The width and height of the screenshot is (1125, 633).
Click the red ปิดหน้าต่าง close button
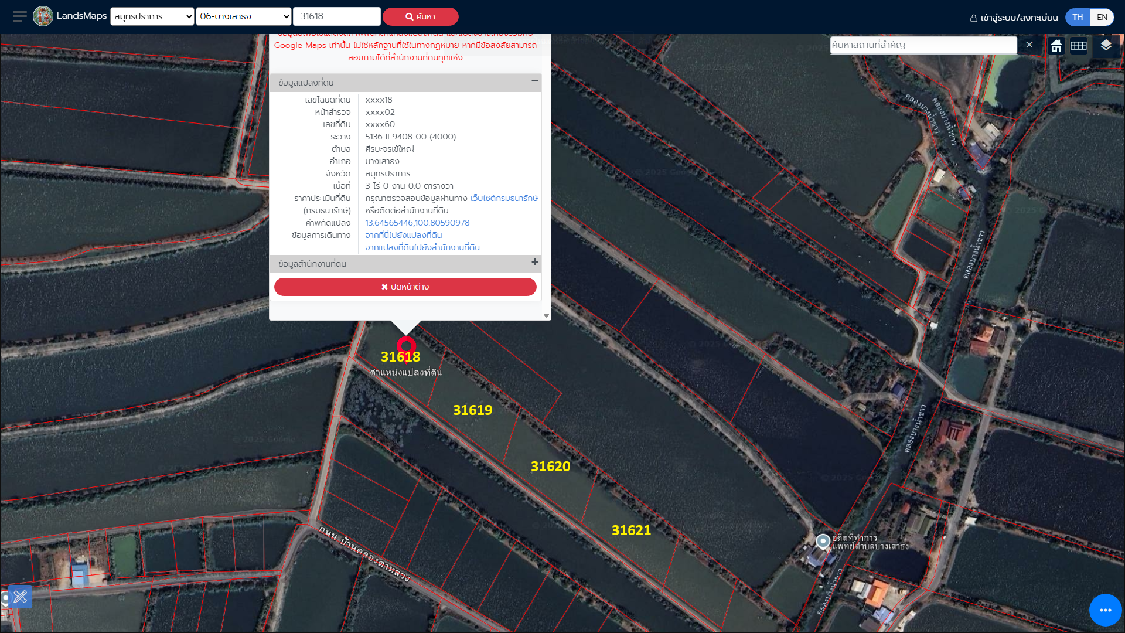coord(405,287)
